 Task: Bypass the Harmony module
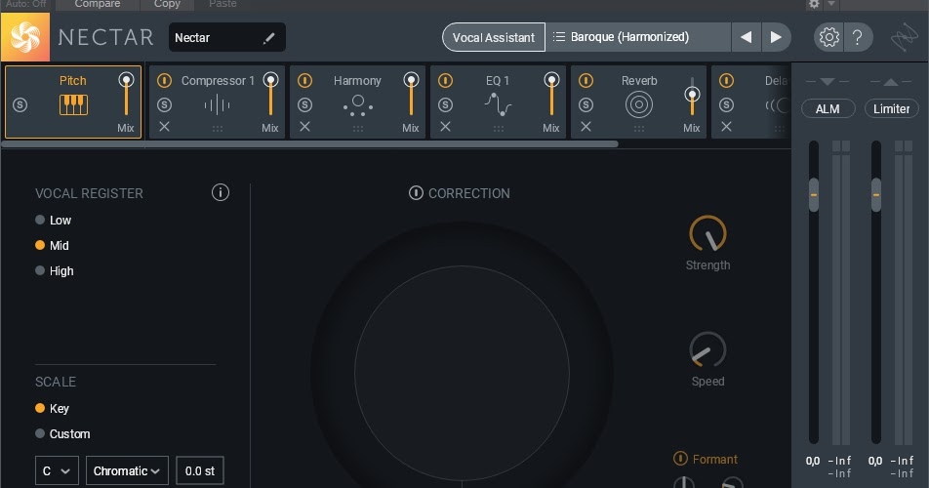click(304, 81)
